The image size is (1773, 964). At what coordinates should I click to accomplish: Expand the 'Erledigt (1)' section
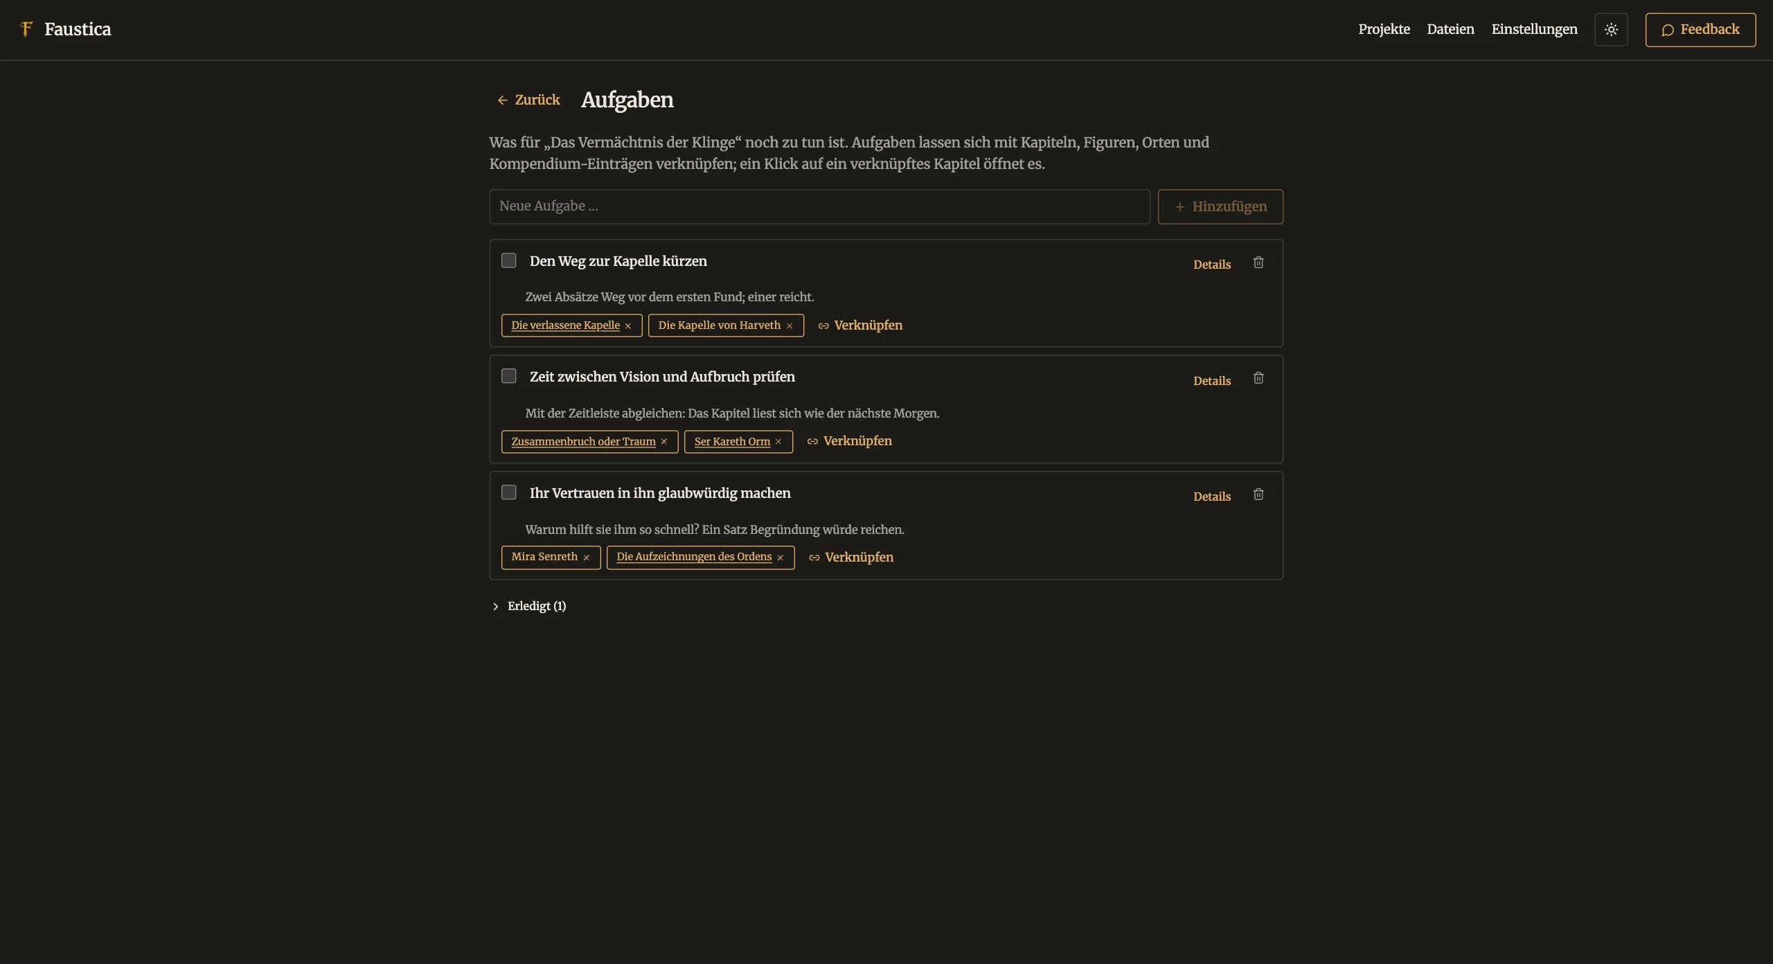[x=529, y=606]
